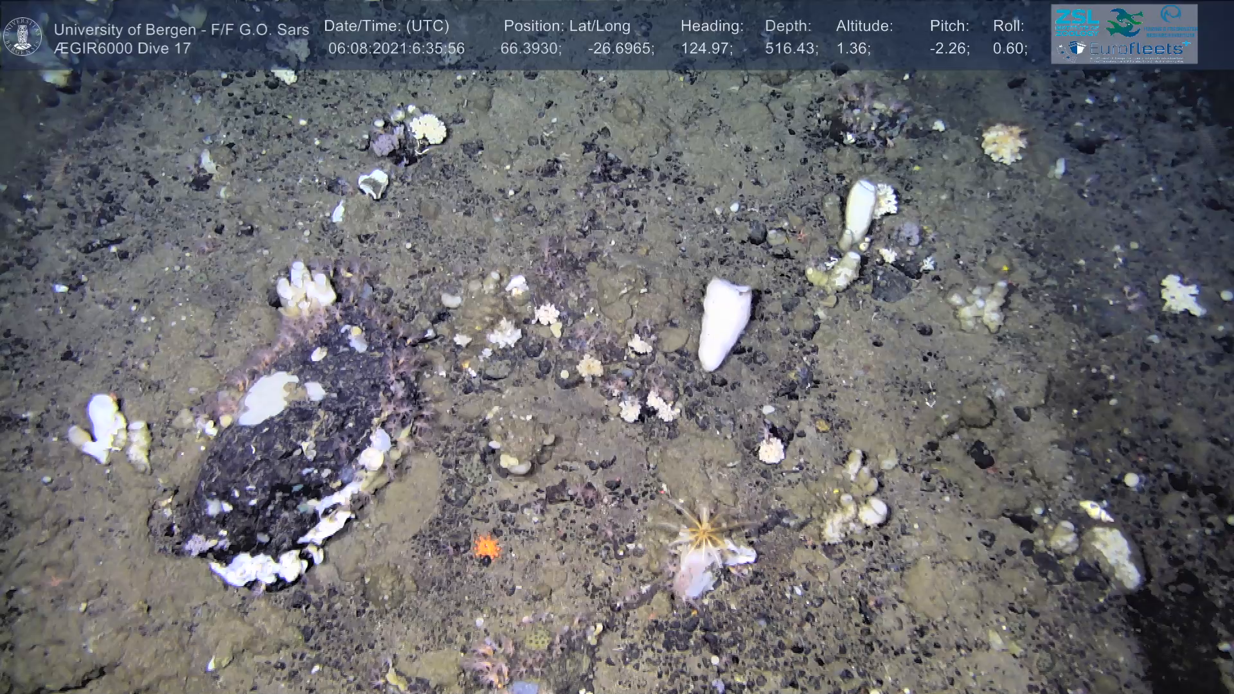Click the ÆGIR6000 Dive 17 text
1234x694 pixels.
point(122,49)
